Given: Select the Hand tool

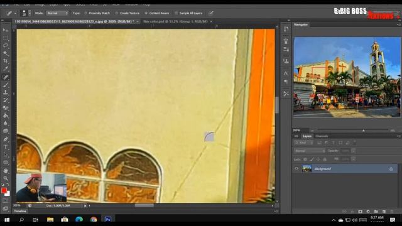Looking at the screenshot, I should click(x=6, y=170).
